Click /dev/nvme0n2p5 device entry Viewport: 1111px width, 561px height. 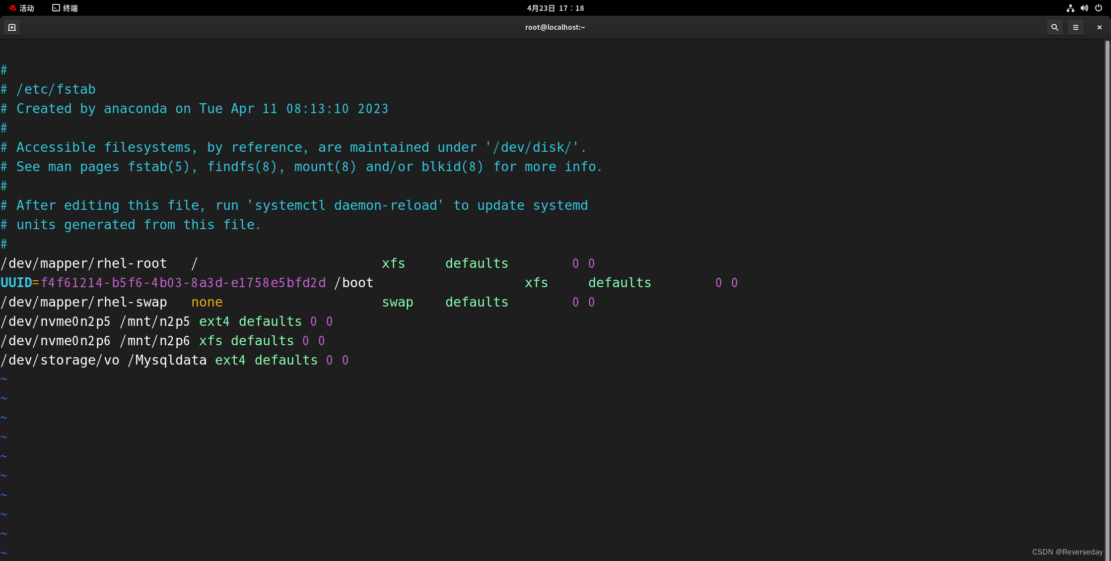(x=56, y=321)
